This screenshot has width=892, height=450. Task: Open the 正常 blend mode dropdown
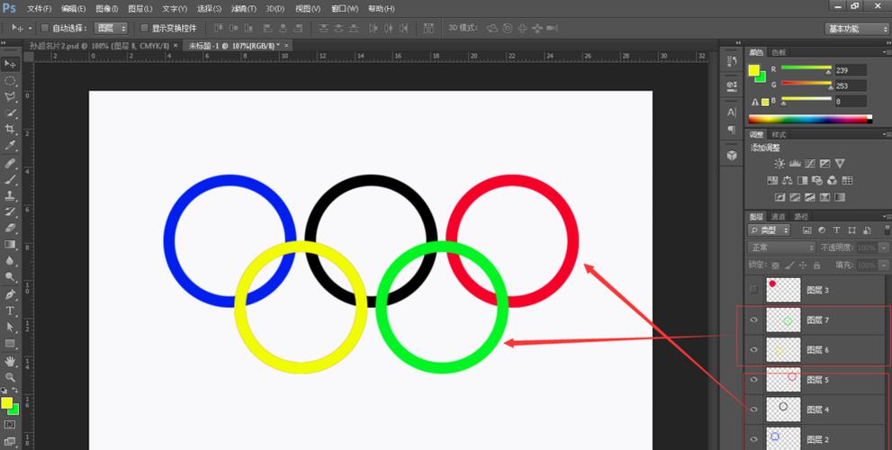pyautogui.click(x=781, y=248)
